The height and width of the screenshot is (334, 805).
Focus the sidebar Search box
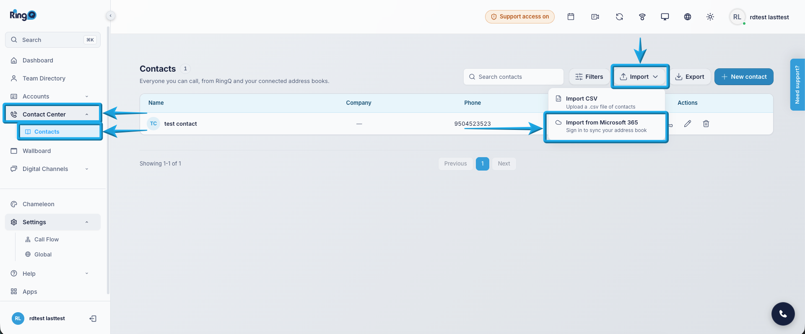pos(53,40)
